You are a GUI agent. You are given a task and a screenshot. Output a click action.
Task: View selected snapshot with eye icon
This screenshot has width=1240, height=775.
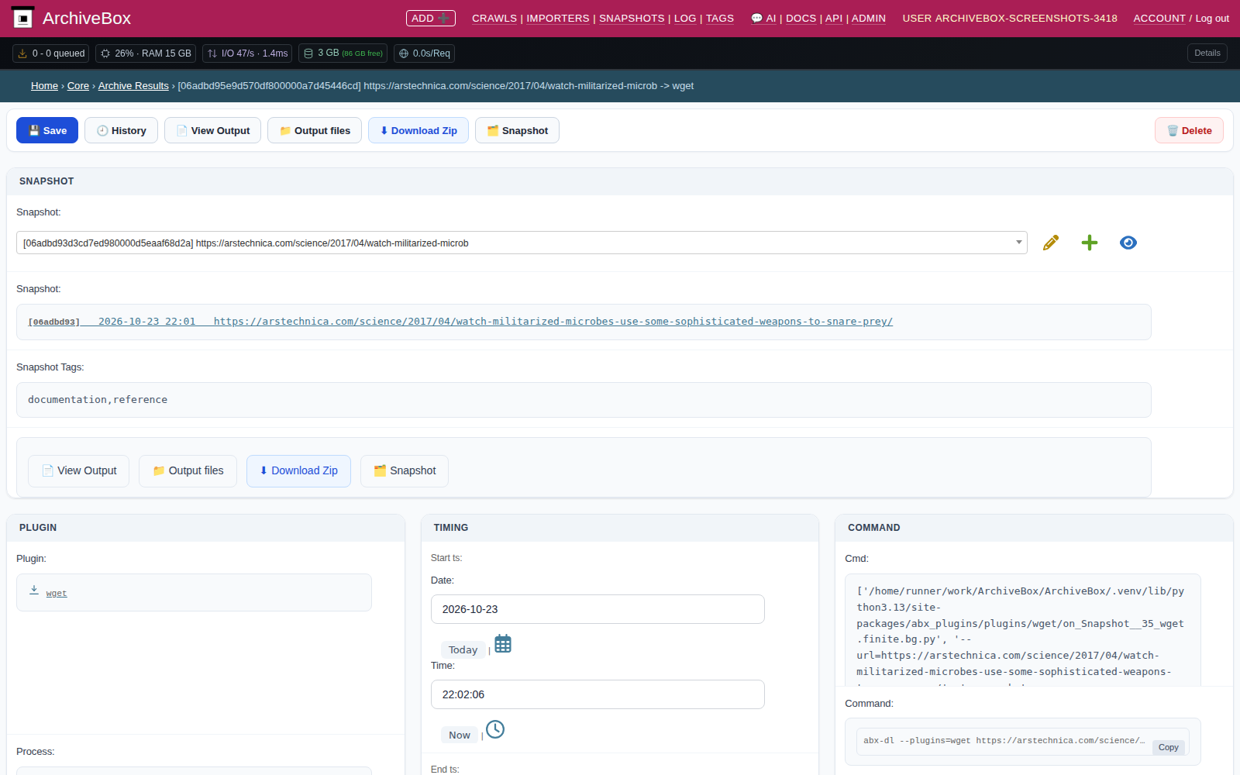pos(1128,243)
